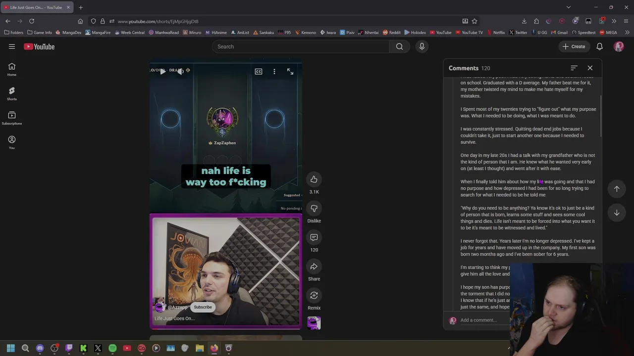Enter fullscreen for the Short
This screenshot has height=356, width=634.
coord(290,72)
